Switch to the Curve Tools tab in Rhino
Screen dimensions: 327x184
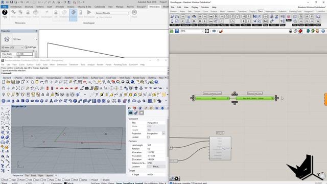[82, 78]
